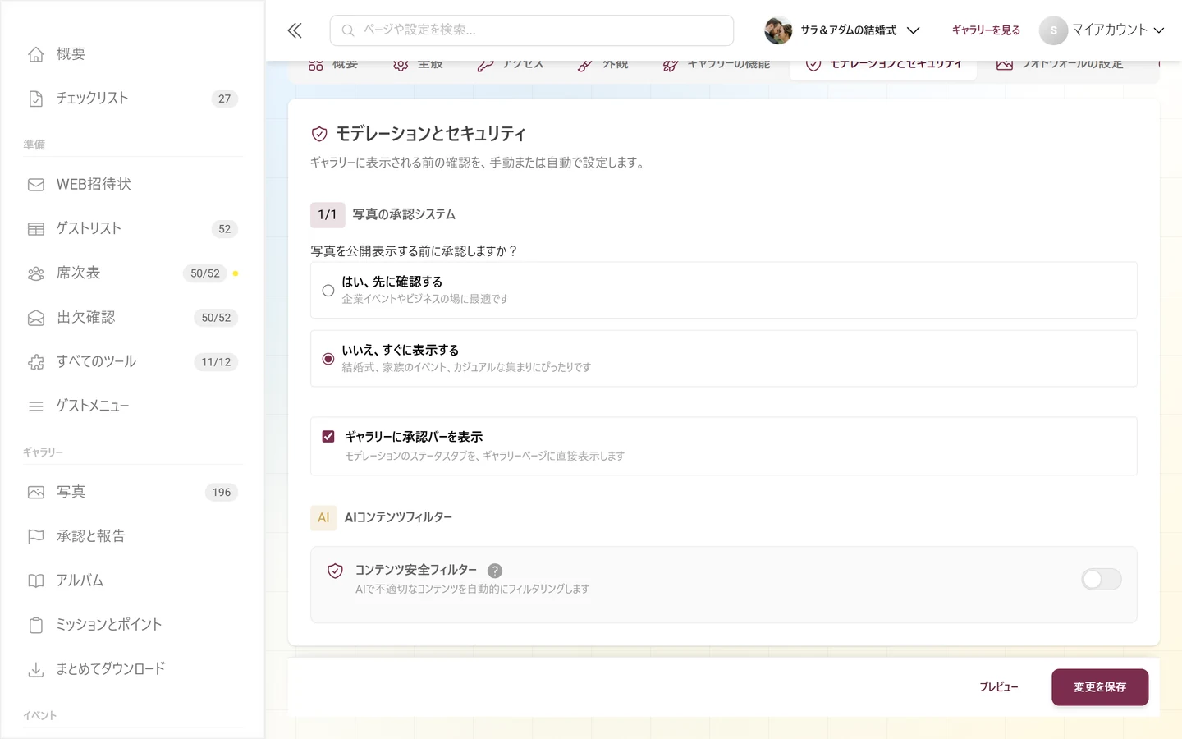Open the アルバム book icon
Viewport: 1182px width, 739px height.
pos(36,581)
